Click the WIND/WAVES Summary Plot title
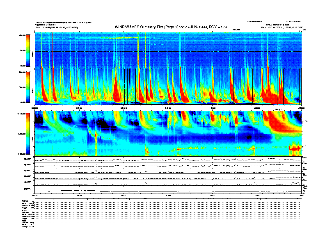The height and width of the screenshot is (251, 325). click(171, 27)
